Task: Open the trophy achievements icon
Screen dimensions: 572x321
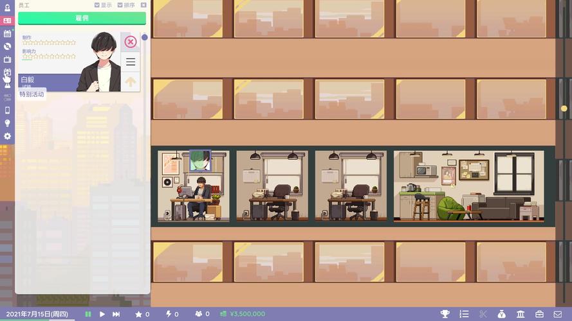Action: 445,314
